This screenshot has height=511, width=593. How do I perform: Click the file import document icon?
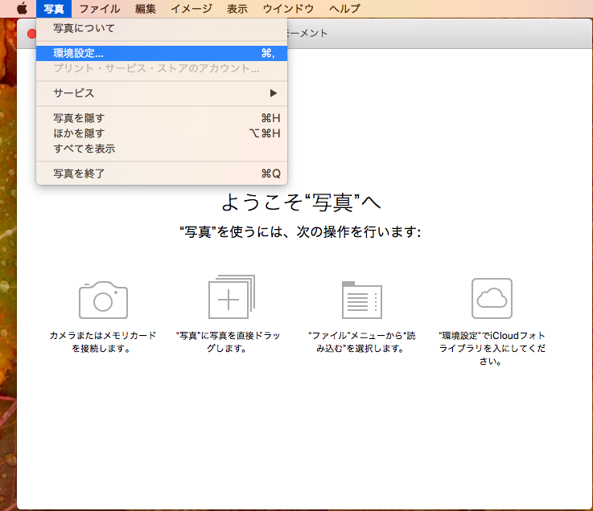(362, 300)
